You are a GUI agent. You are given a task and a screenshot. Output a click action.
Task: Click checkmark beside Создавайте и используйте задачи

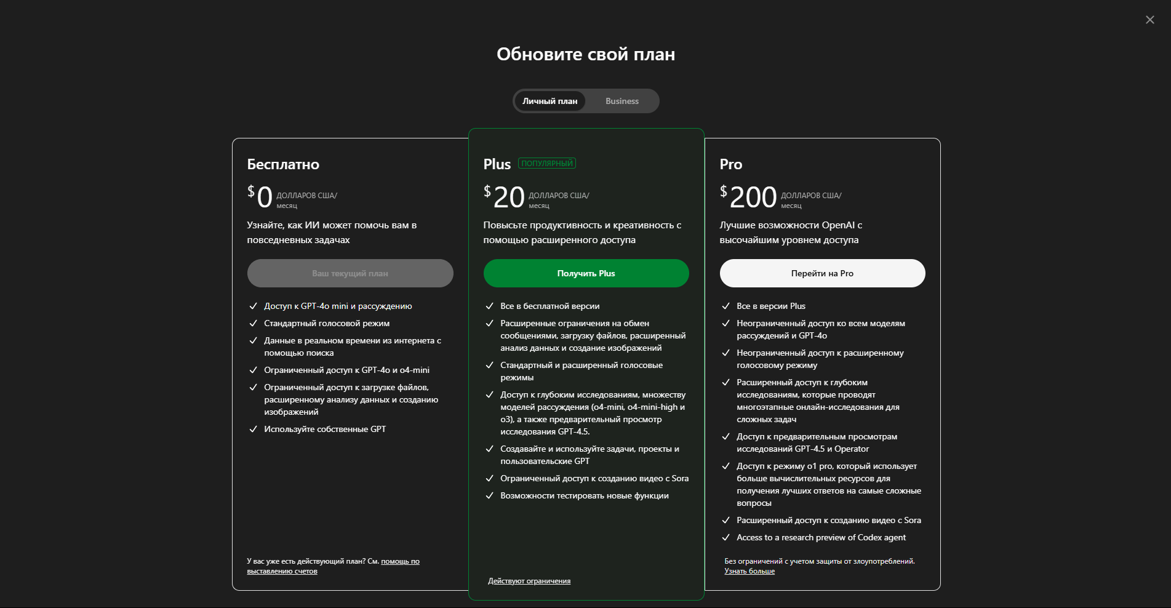(489, 449)
